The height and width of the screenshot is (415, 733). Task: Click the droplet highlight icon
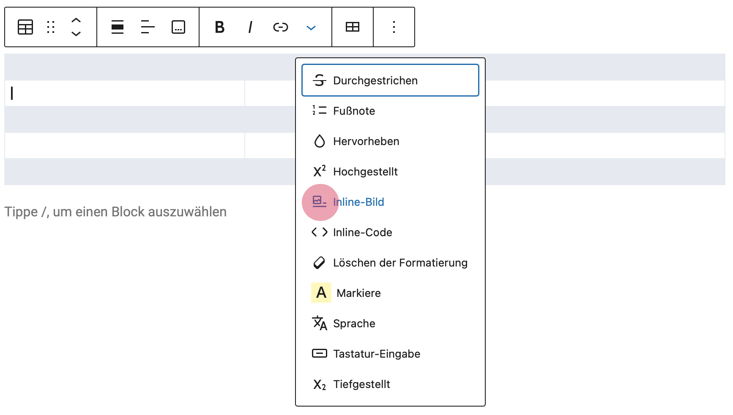click(320, 141)
